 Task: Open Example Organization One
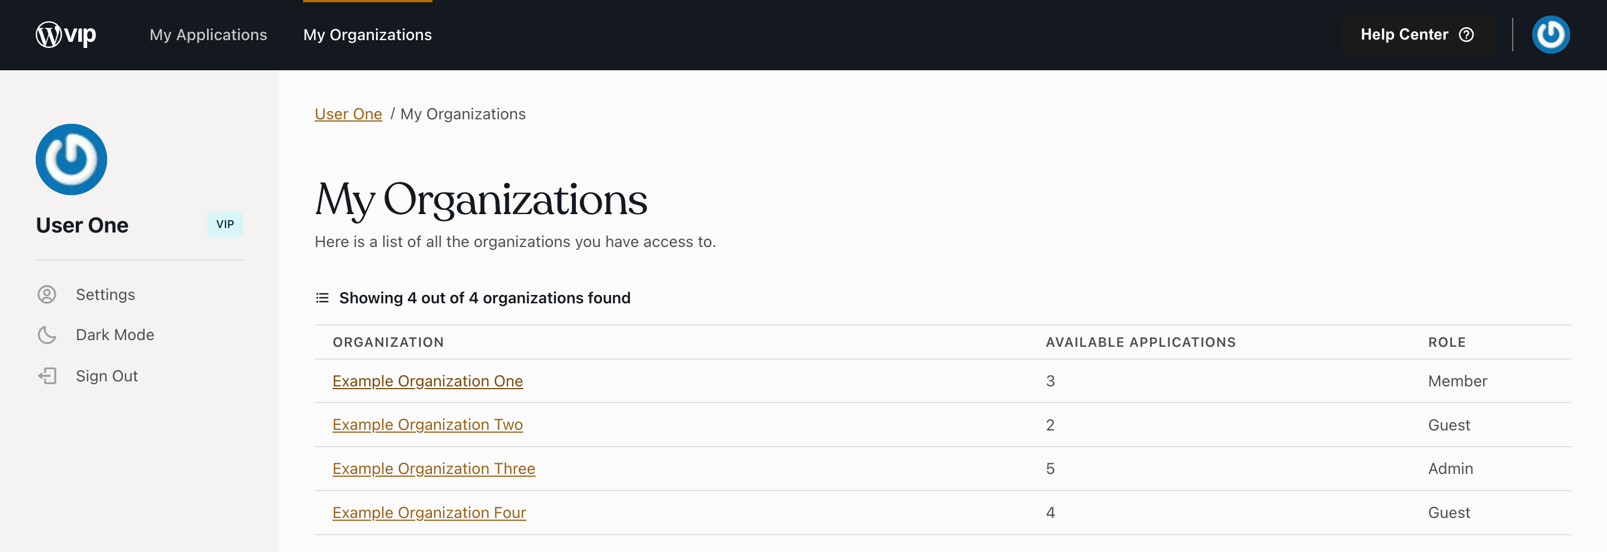click(427, 381)
